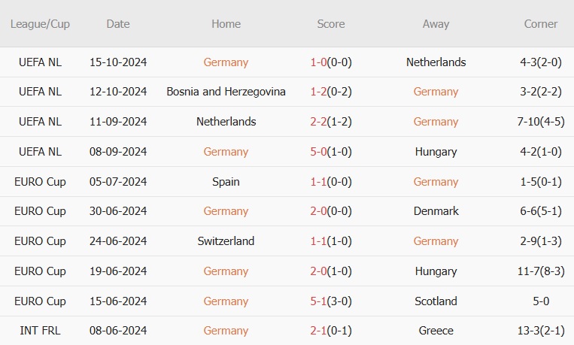
Task: Open Netherlands away team in 15-10-2024 match
Action: pyautogui.click(x=436, y=62)
